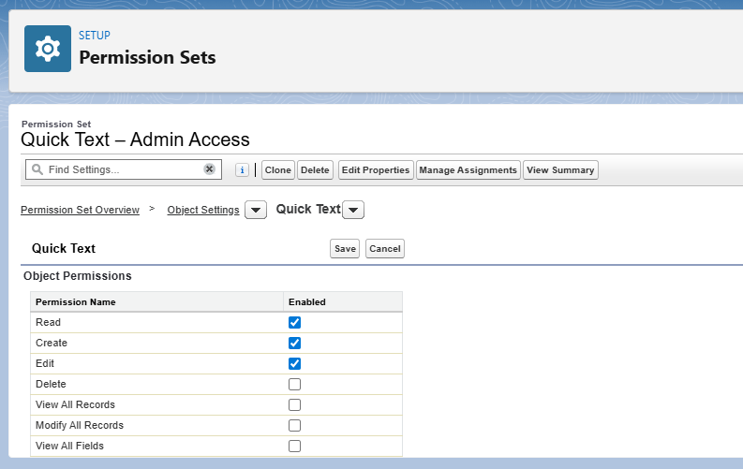Expand the Quick Text dropdown arrow
Viewport: 743px width, 469px height.
pyautogui.click(x=353, y=211)
